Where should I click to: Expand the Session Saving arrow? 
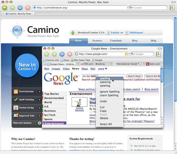(40, 108)
